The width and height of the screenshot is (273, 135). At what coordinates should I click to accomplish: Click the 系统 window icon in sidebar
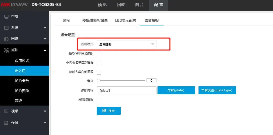pos(6,28)
